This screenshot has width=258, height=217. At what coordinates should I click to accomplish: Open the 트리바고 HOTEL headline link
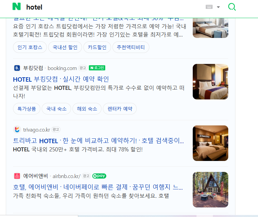click(x=98, y=141)
